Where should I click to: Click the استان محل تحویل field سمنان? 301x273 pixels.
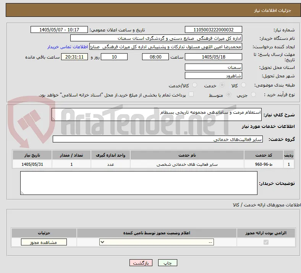coord(213,67)
